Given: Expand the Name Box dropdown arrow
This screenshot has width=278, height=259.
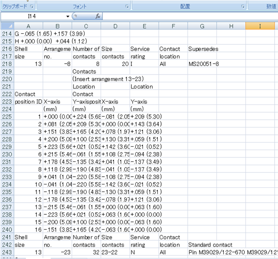Looking at the screenshot, I should (x=68, y=16).
